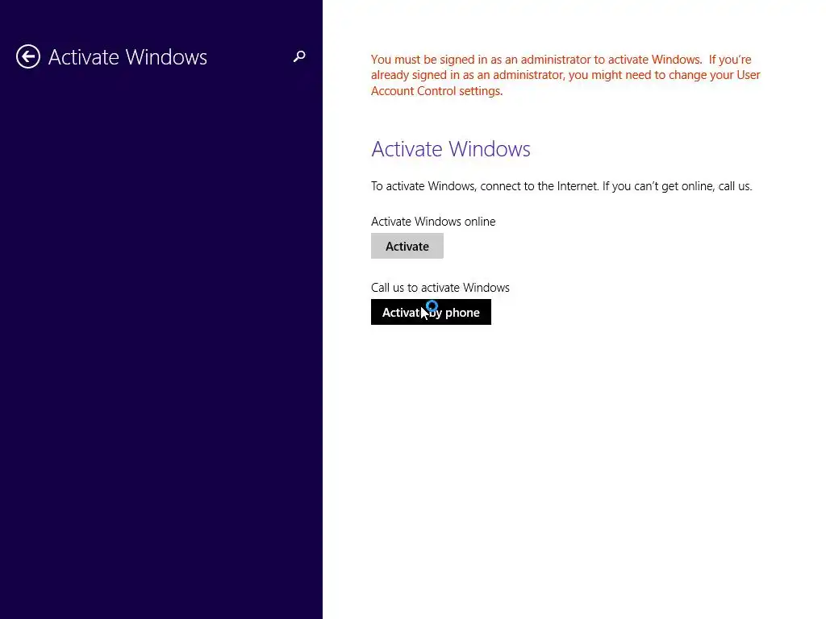Choose Activate by phone button
Screen dimensions: 826x619
[431, 312]
